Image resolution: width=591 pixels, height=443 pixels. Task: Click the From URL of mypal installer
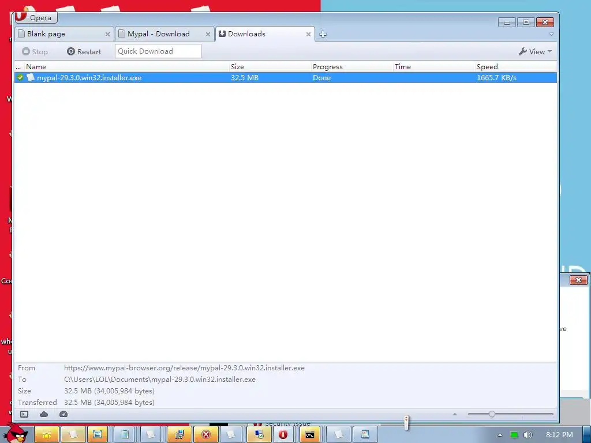184,368
